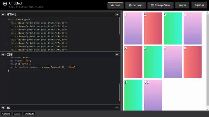Click the Captain Anonymous author text
The image size is (209, 117).
26,7
